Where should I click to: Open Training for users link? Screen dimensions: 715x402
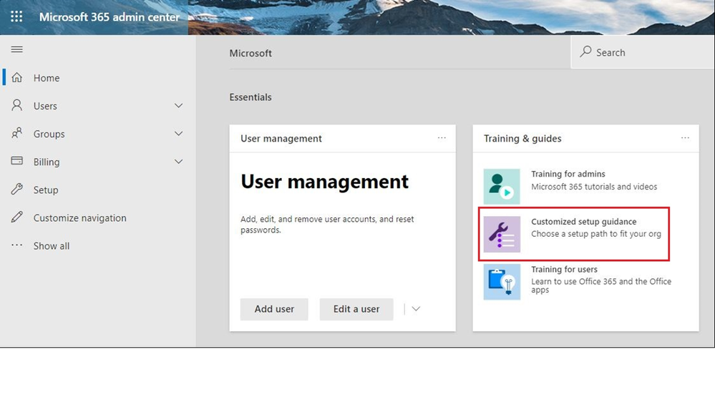[564, 269]
